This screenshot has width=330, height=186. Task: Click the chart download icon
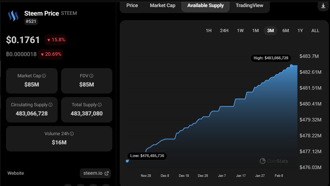[323, 6]
